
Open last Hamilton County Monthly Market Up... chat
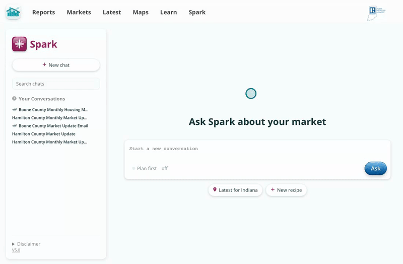pos(49,142)
